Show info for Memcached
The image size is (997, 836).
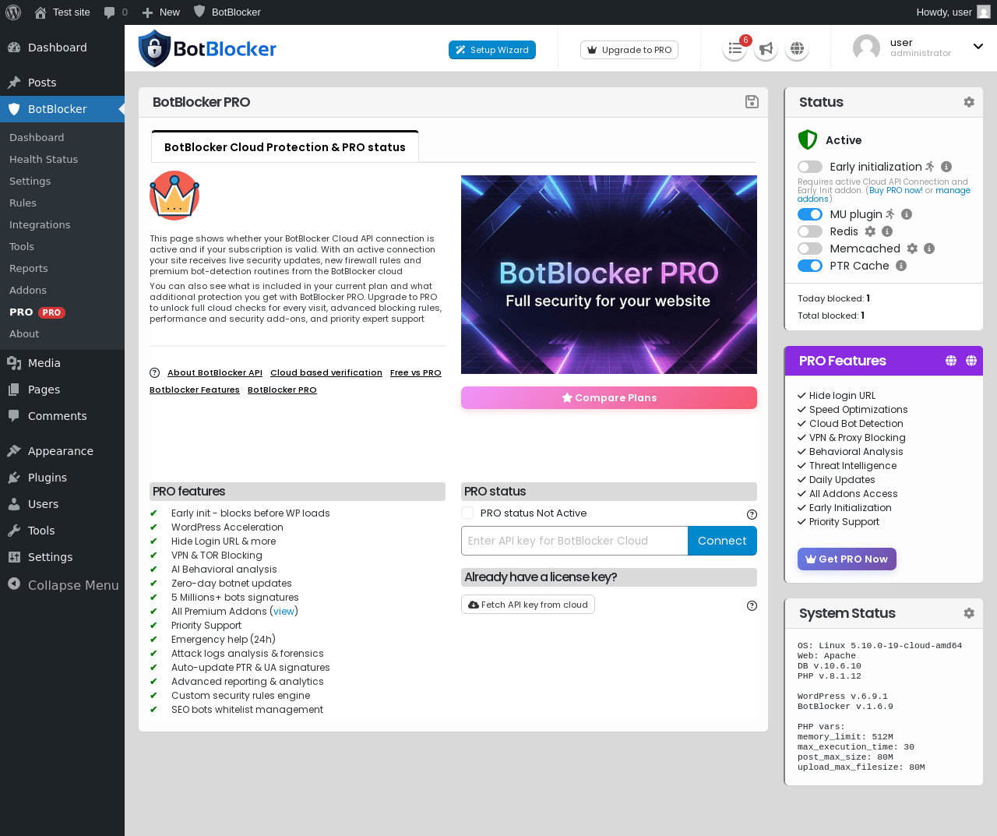929,249
